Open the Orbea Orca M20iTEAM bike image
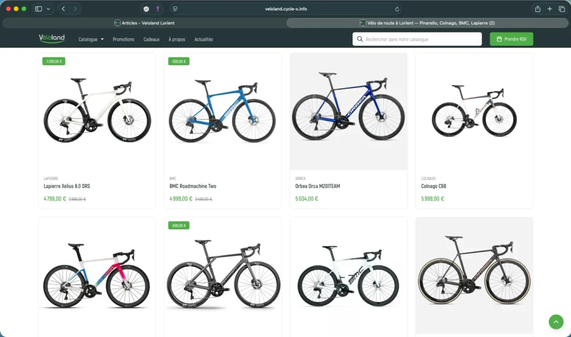571x337 pixels. (x=349, y=112)
